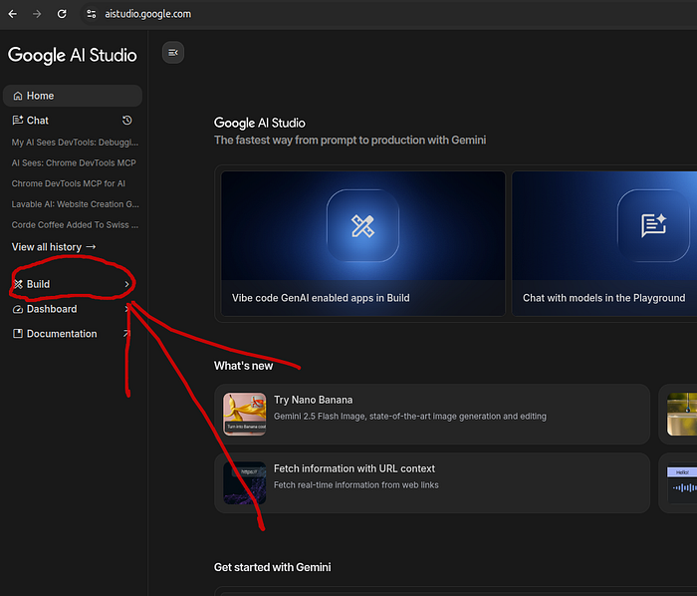697x596 pixels.
Task: Open Build in the sidebar
Action: [x=73, y=284]
